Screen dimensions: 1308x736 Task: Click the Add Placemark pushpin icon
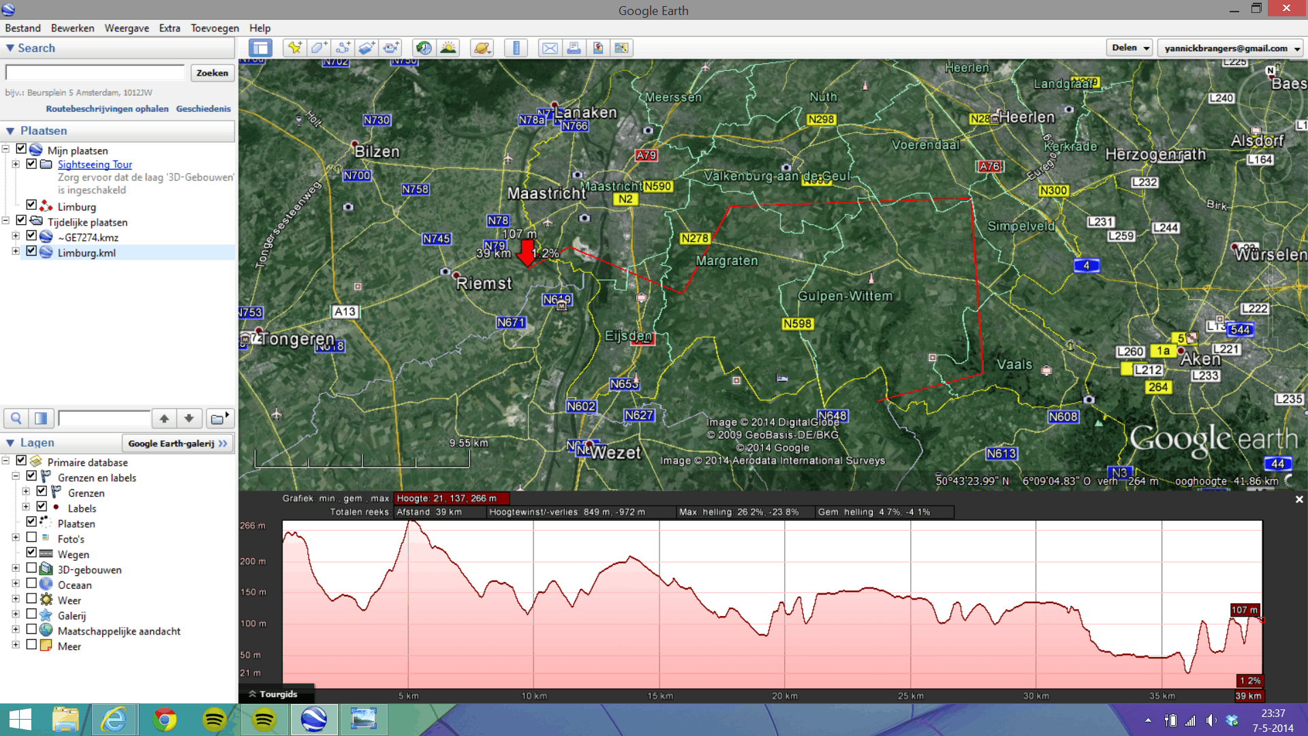tap(294, 48)
